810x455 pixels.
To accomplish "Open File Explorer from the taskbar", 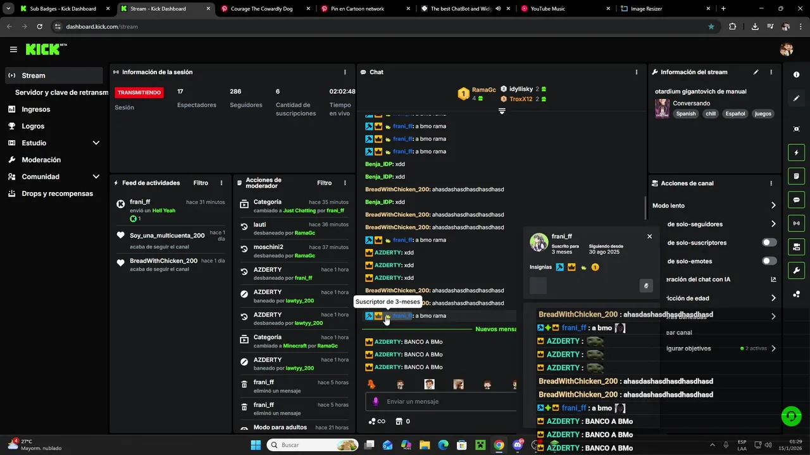I will [x=425, y=445].
